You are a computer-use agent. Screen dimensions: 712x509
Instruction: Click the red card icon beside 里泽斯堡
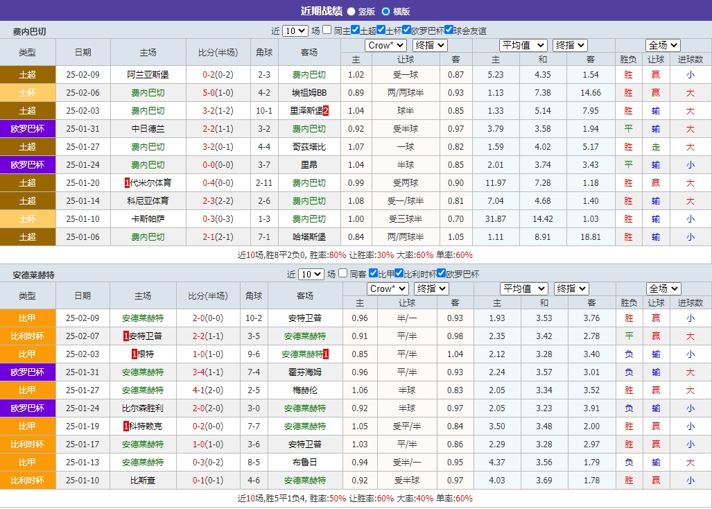pos(324,110)
